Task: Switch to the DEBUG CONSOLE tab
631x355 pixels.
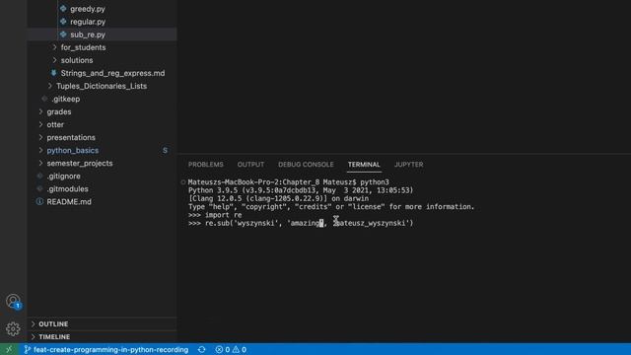Action: [x=306, y=165]
